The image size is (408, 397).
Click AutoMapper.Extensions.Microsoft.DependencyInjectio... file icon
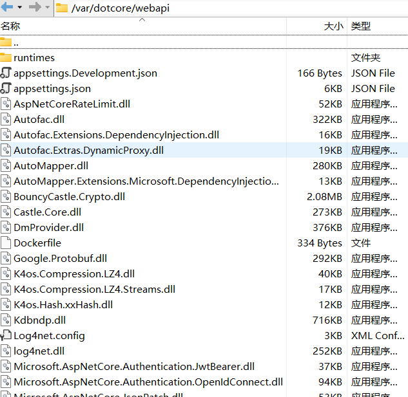(6, 181)
